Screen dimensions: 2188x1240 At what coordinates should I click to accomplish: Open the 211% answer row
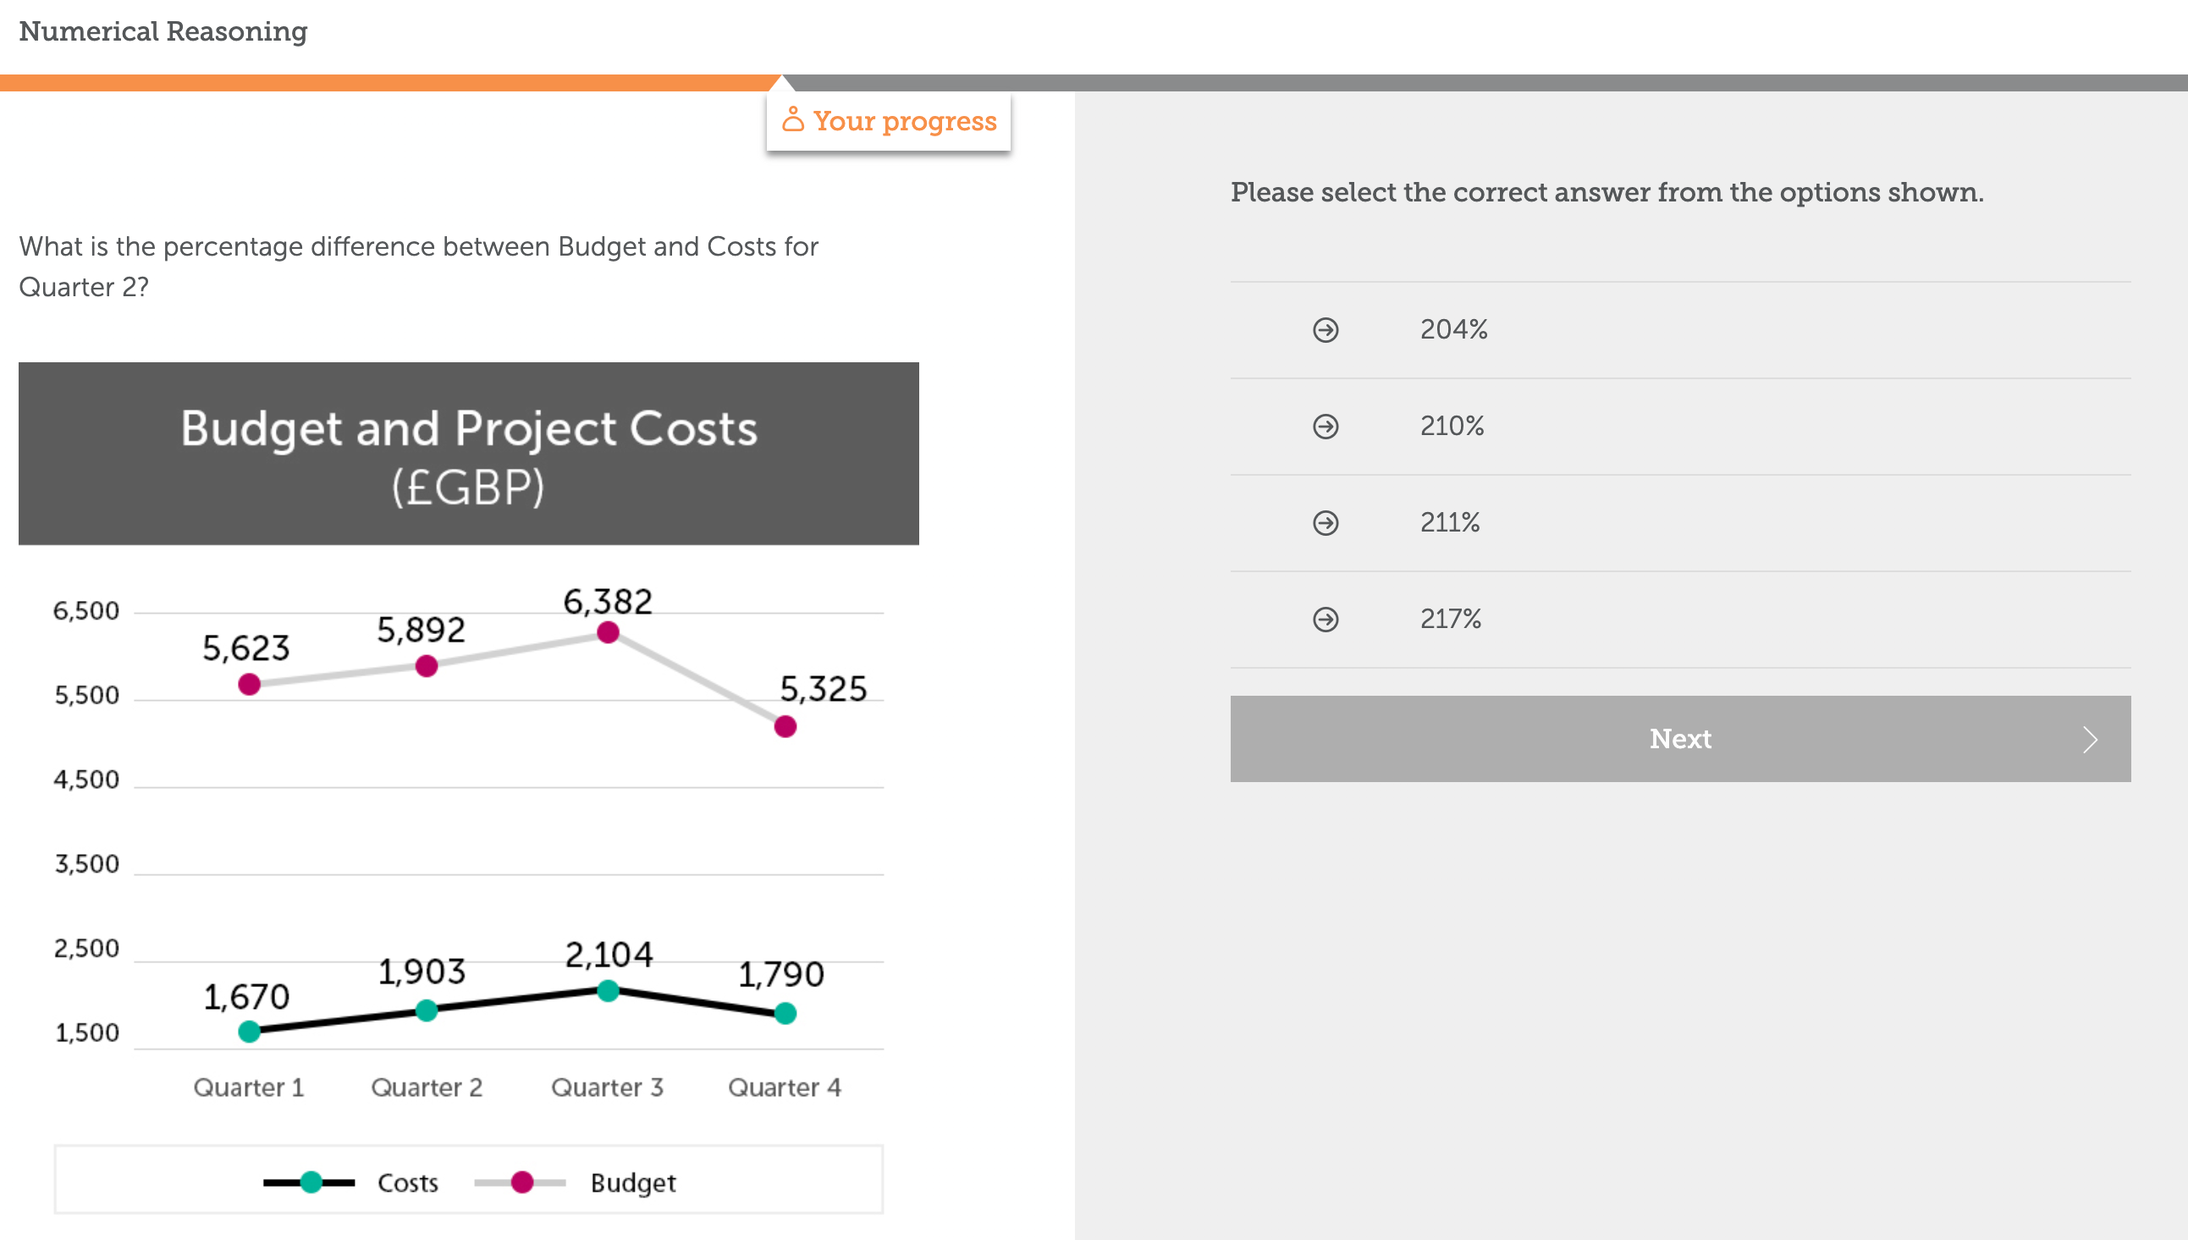(1450, 522)
